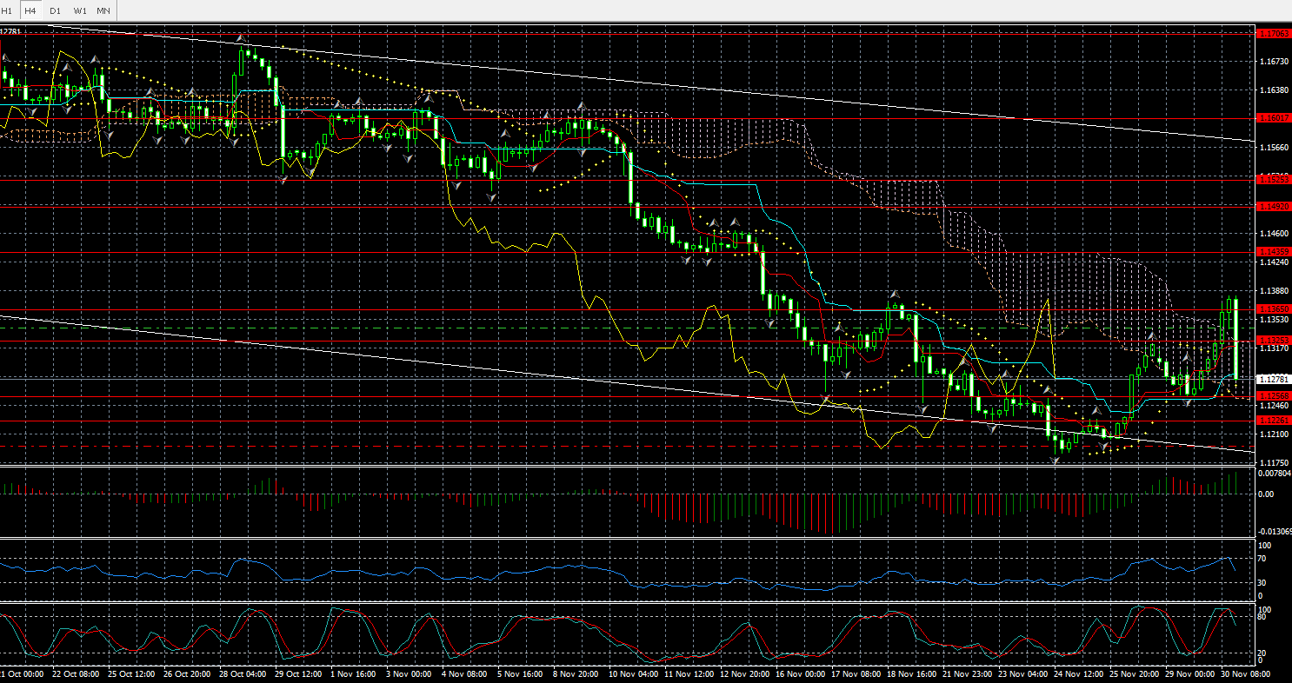Click the 1.11750 price scale value
Screen dimensions: 1292x683
tap(1274, 463)
